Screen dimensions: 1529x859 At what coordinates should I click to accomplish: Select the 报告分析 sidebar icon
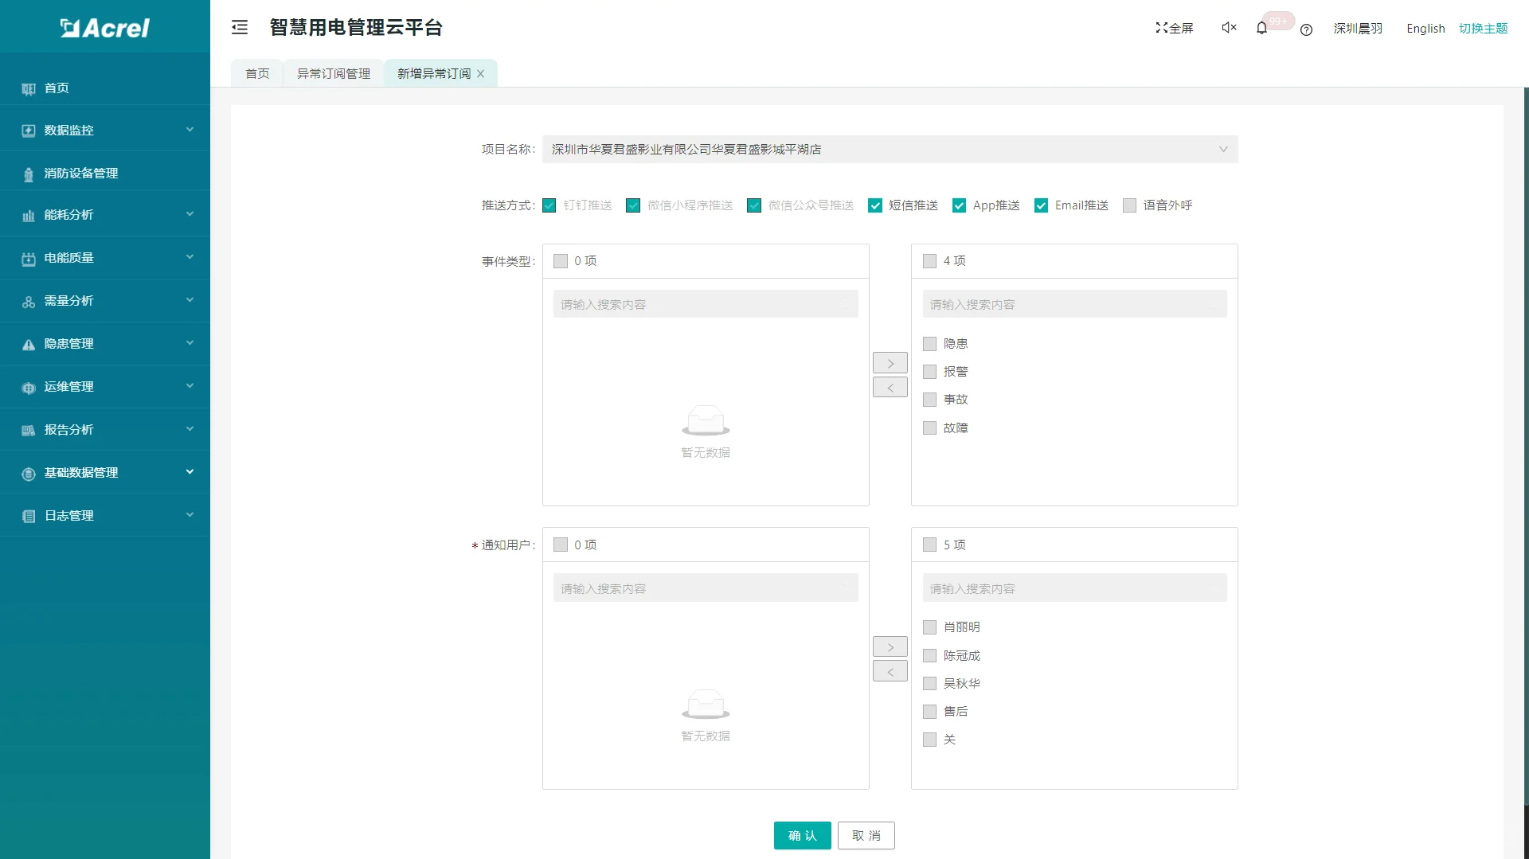(29, 430)
